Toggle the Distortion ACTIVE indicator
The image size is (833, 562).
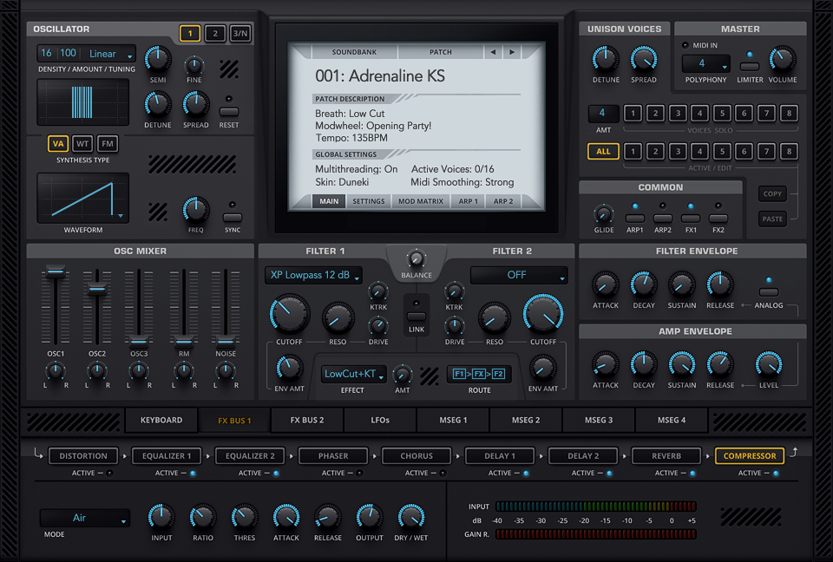pyautogui.click(x=109, y=473)
